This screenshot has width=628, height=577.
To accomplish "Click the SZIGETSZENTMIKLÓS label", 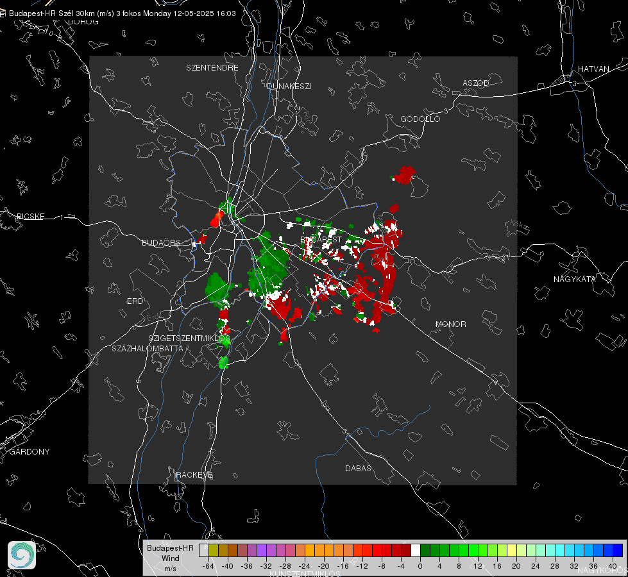I will (x=189, y=339).
